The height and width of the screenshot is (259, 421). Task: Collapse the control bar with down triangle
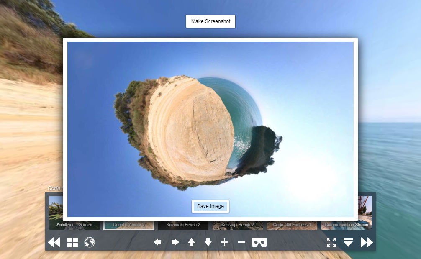click(x=348, y=242)
